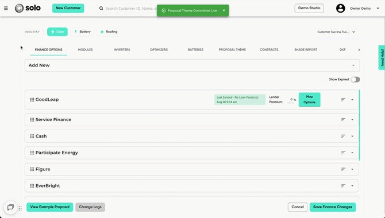Click the GoodLeap Last Synced status badge
The width and height of the screenshot is (385, 218).
(x=240, y=100)
